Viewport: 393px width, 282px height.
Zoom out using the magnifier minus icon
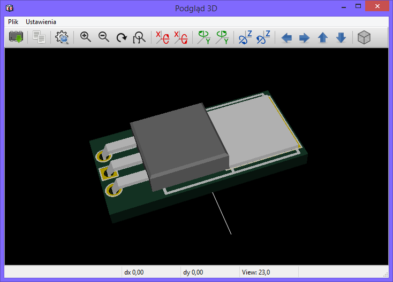pyautogui.click(x=104, y=37)
